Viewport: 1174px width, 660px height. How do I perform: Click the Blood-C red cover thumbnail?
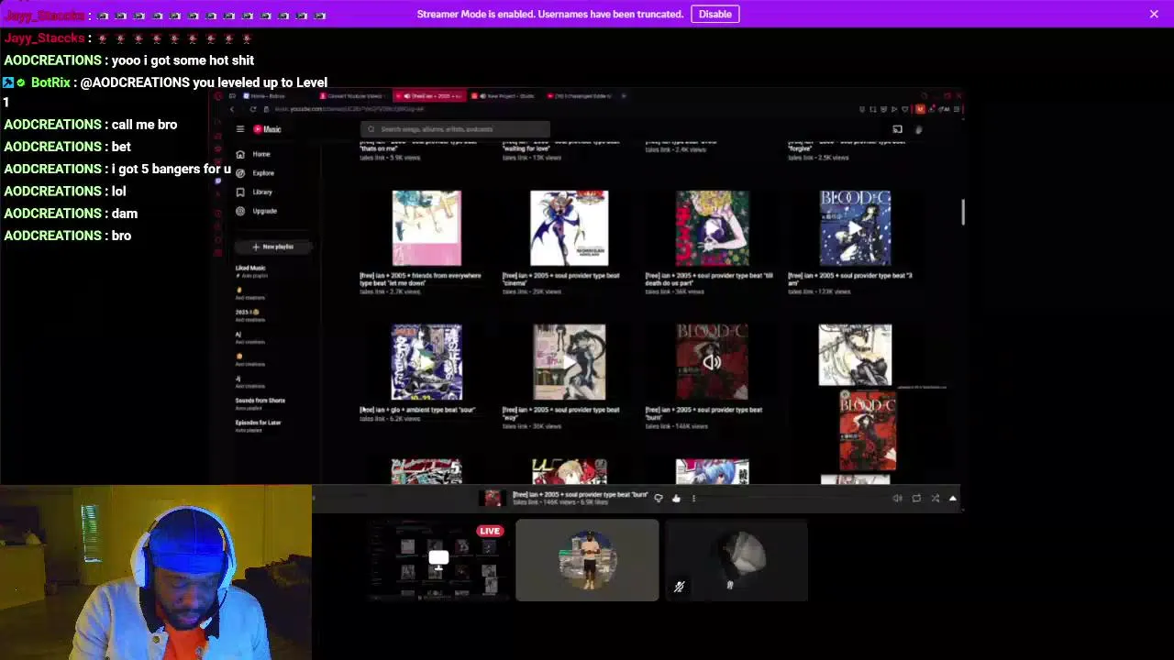868,431
